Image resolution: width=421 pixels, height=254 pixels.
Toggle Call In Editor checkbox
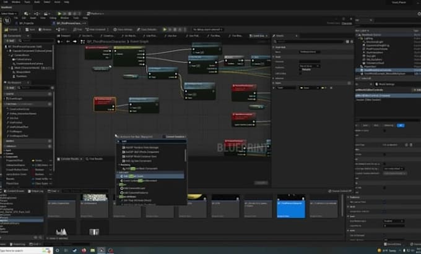tap(300, 74)
